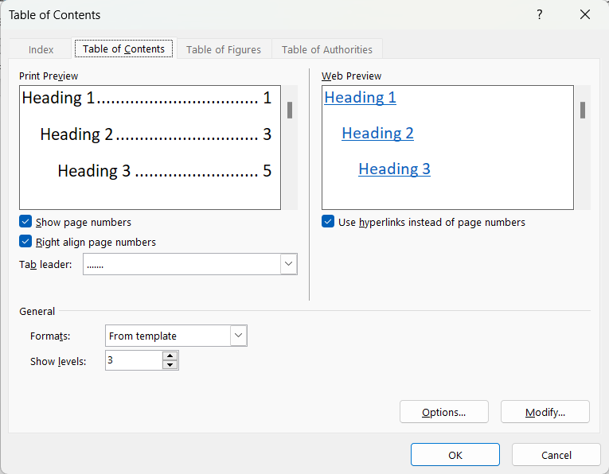The image size is (609, 474).
Task: Increase Show levels with up arrow
Action: 170,355
